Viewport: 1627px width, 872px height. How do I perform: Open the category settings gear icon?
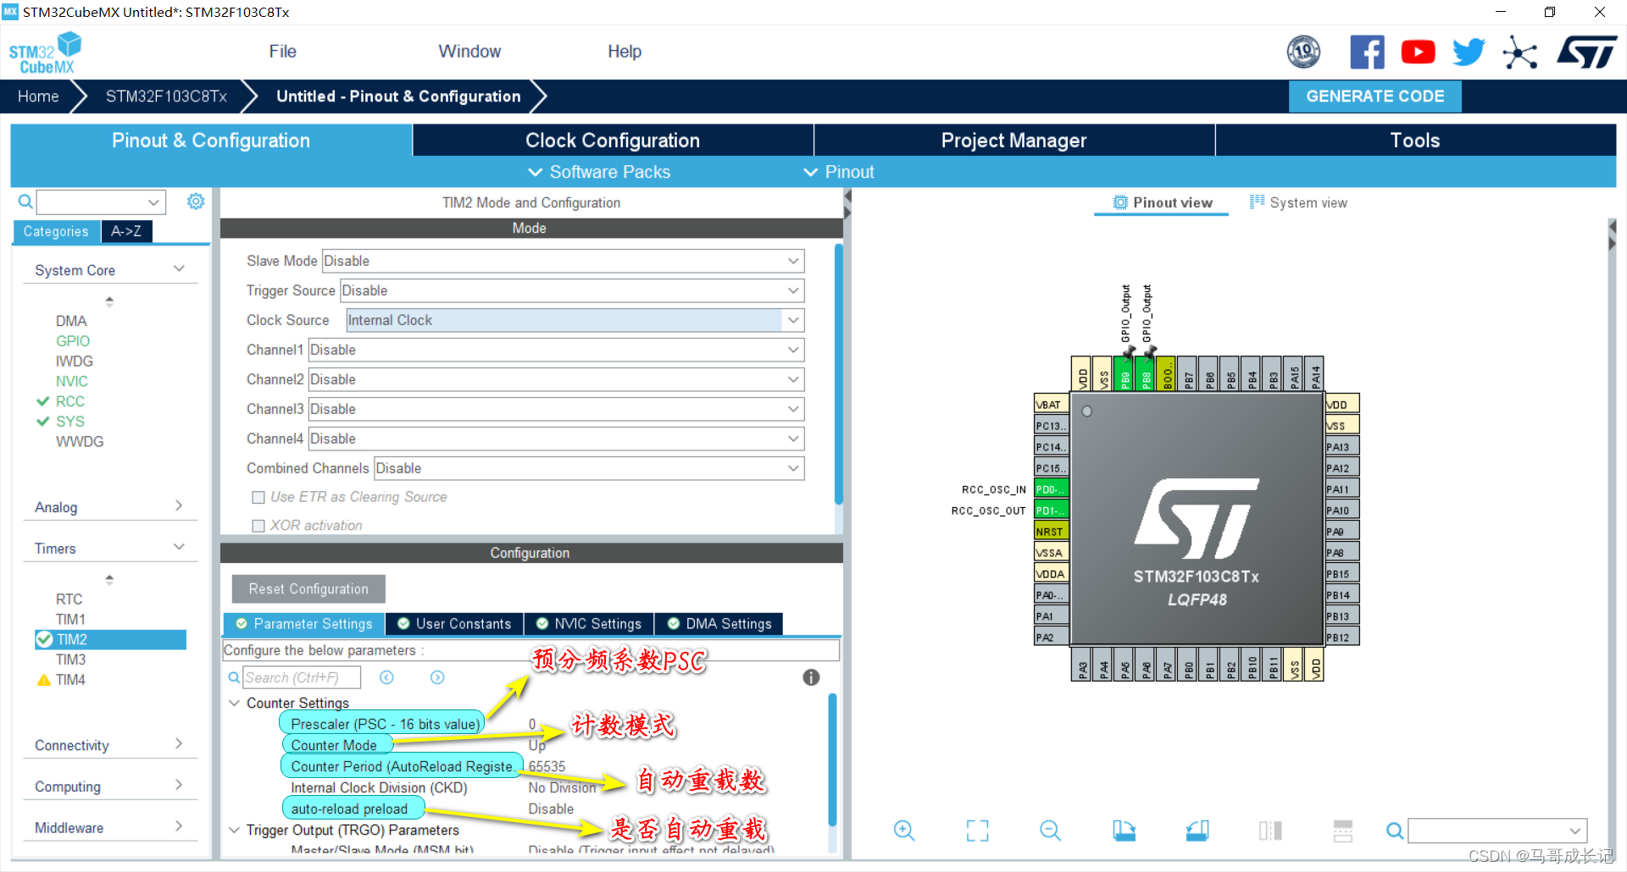coord(196,201)
